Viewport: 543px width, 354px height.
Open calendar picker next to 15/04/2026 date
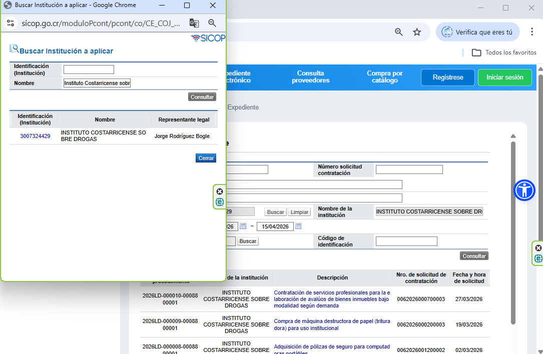pyautogui.click(x=298, y=226)
